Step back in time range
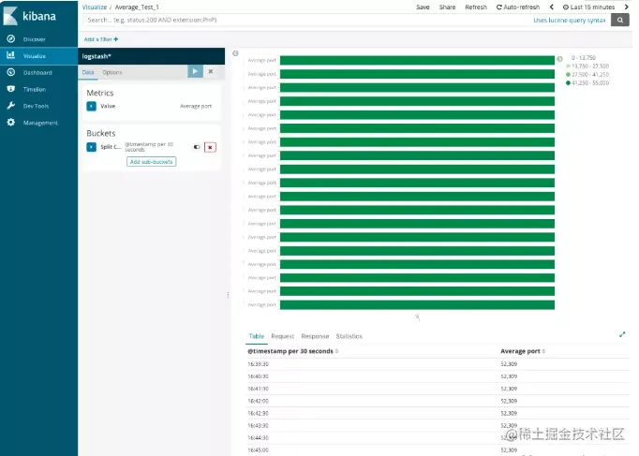The width and height of the screenshot is (639, 456). [551, 7]
